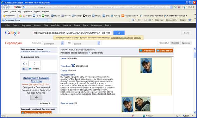The image size is (197, 118).
Task: Click the Refresh page icon
Action: (175, 7)
